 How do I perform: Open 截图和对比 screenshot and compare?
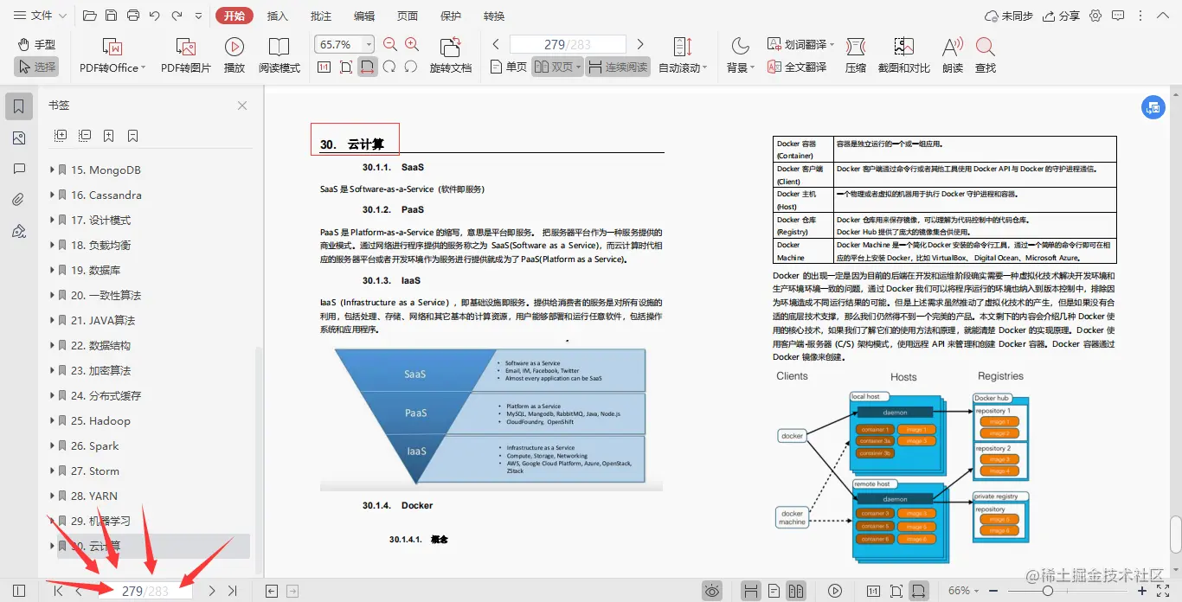click(x=903, y=52)
